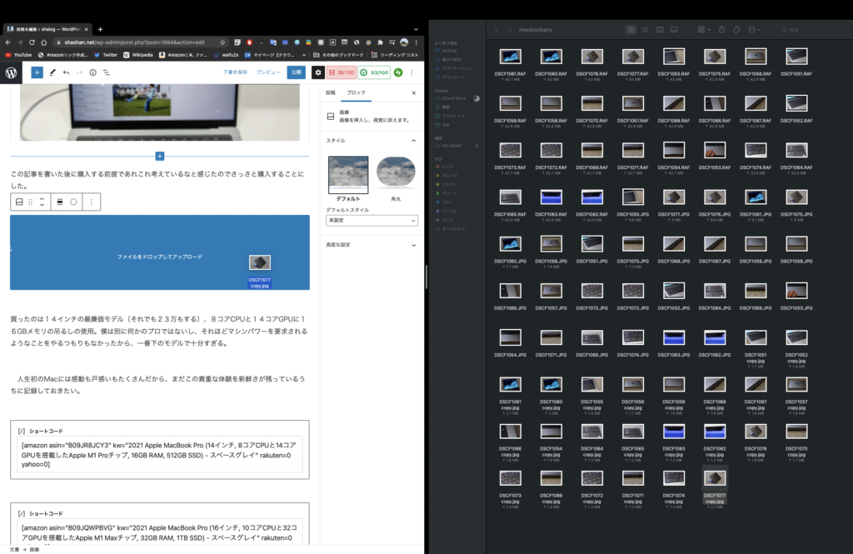This screenshot has height=554, width=853.
Task: Switch Finder to list view
Action: 642,29
